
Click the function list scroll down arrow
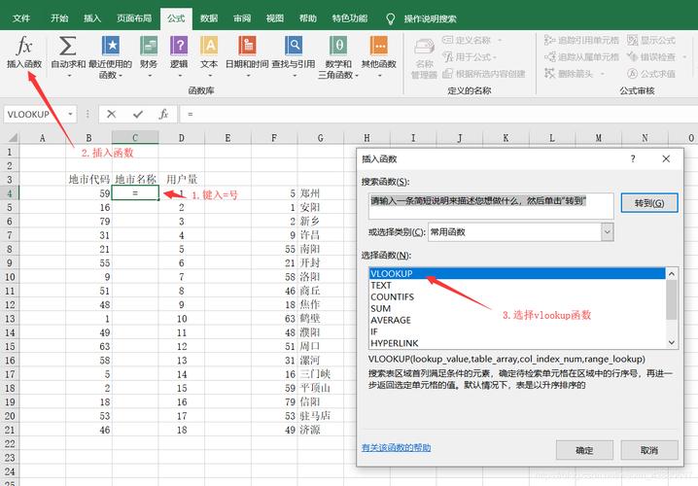click(x=672, y=342)
